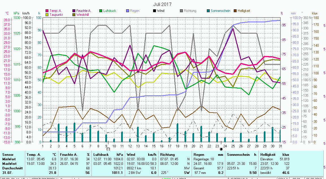Click the Sensor header in the statistics table
Screen dimensions: 326x179
8,155
